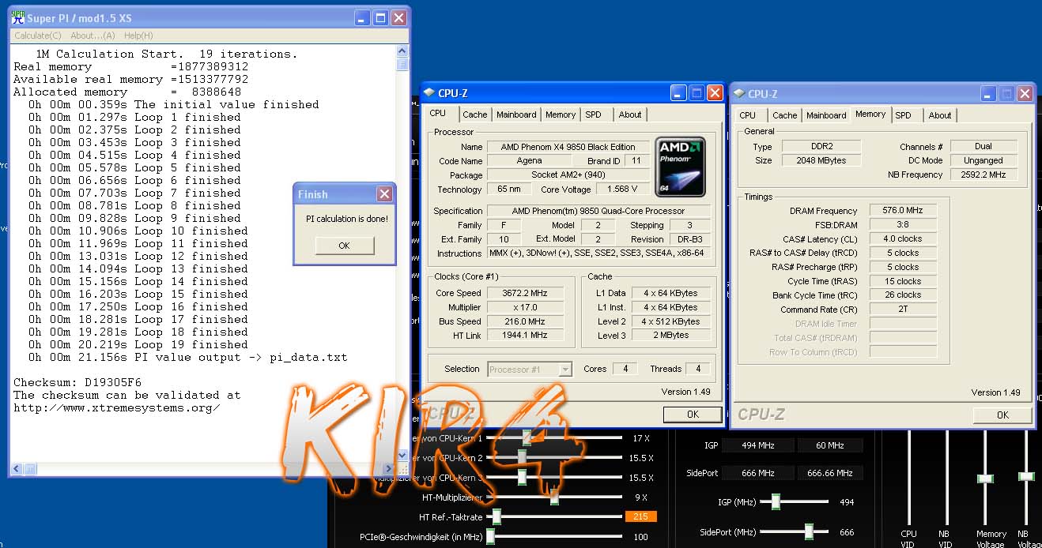Close the Finish dialog
This screenshot has height=548, width=1042.
tap(384, 193)
